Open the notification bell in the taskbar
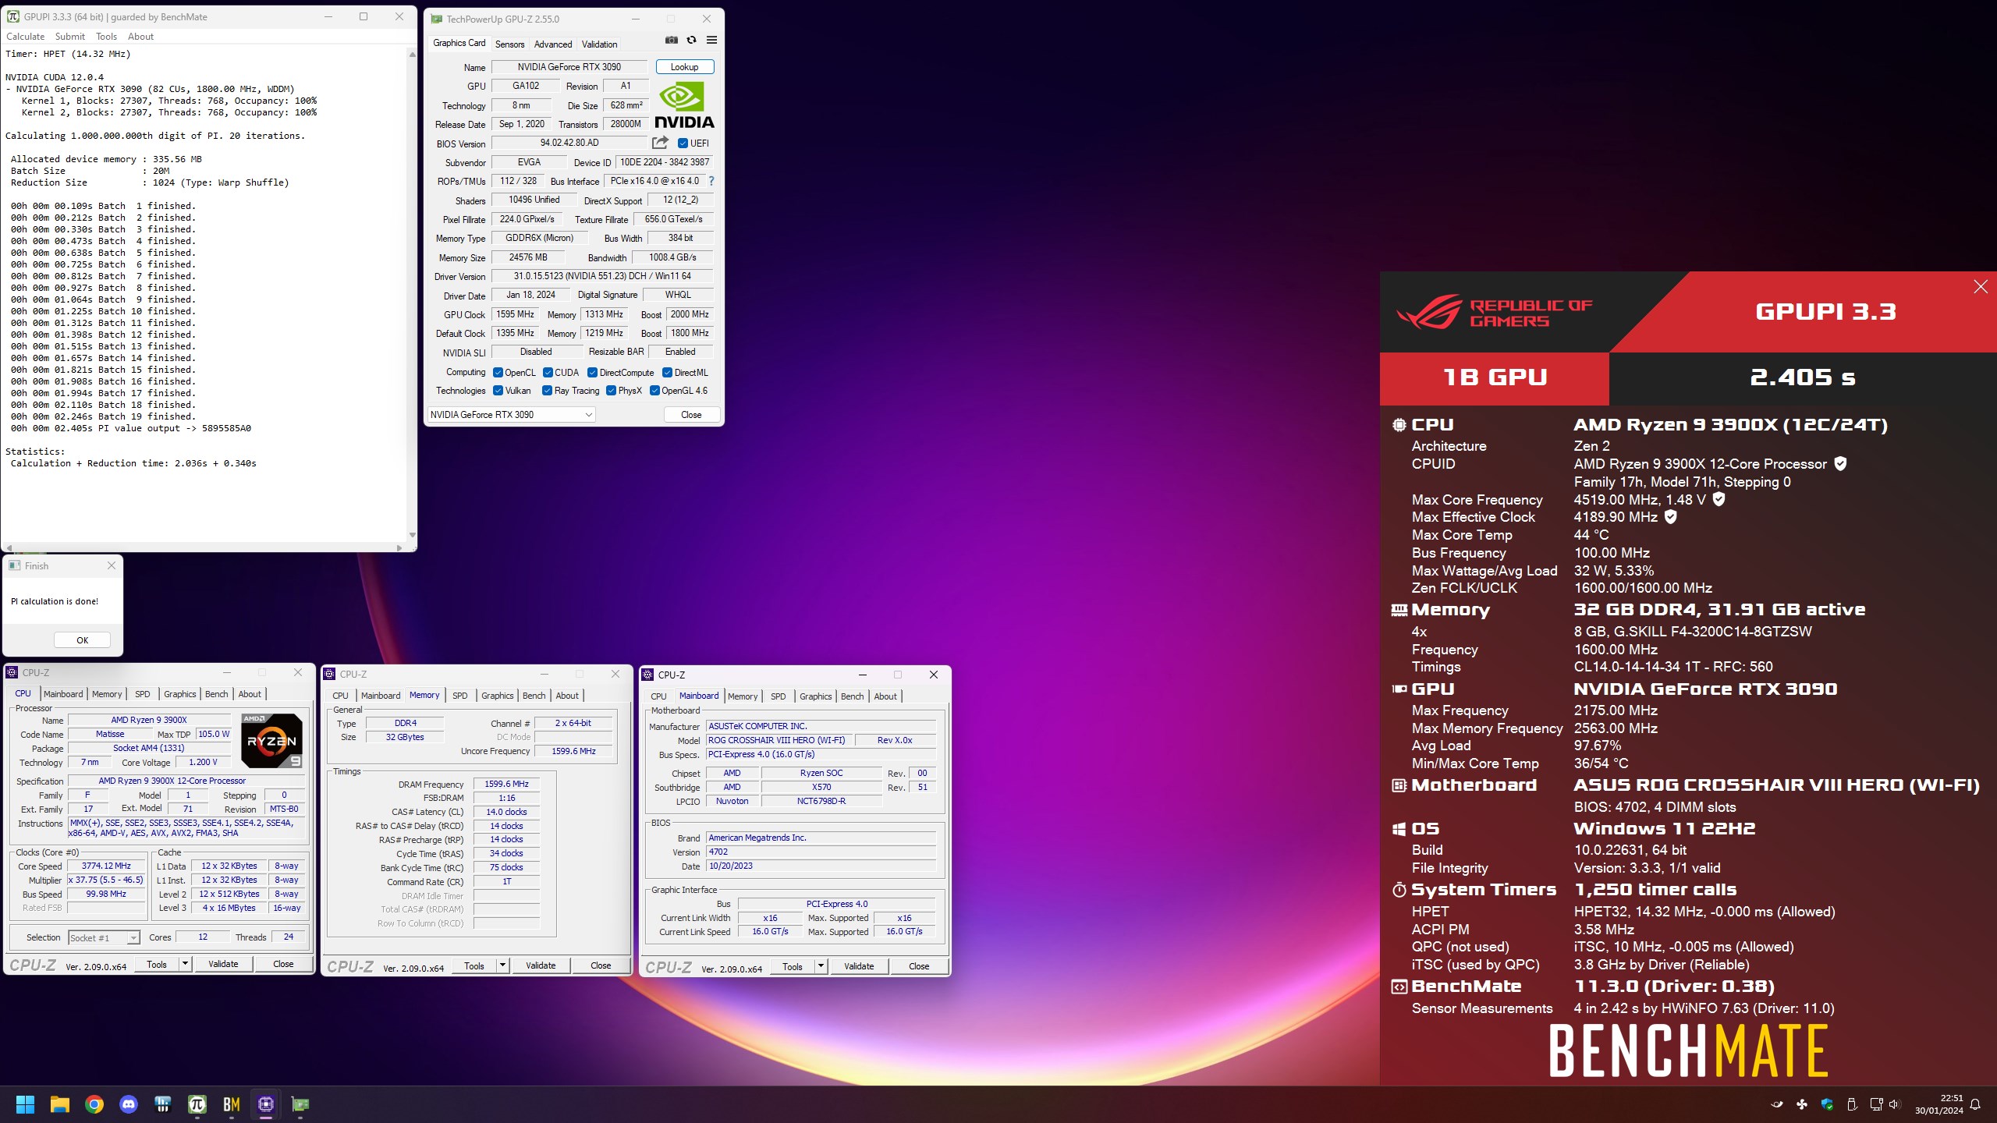1997x1123 pixels. click(1975, 1104)
